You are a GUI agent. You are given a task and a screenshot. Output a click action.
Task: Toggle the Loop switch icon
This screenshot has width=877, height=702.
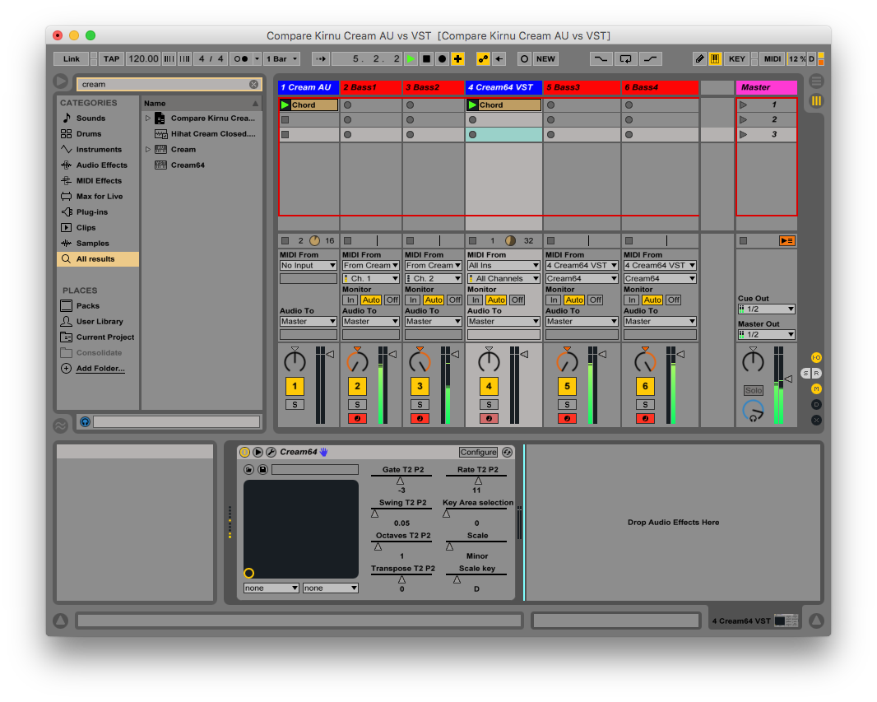point(626,58)
